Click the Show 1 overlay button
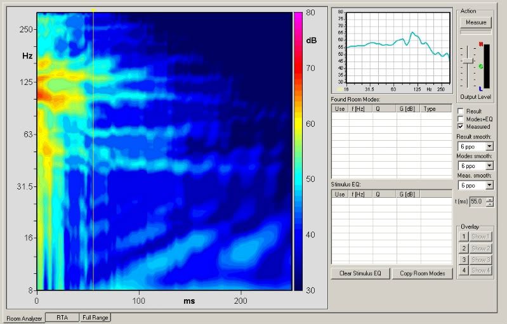This screenshot has width=507, height=324. click(480, 237)
